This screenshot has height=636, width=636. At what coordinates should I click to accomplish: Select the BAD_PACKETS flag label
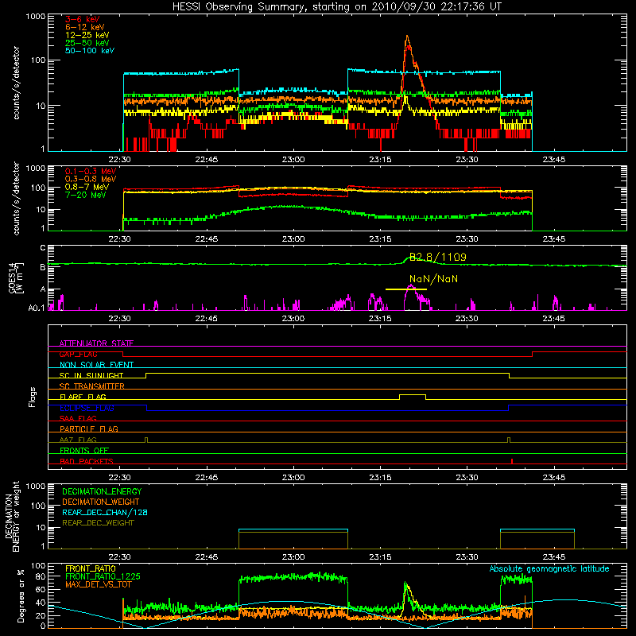point(87,461)
